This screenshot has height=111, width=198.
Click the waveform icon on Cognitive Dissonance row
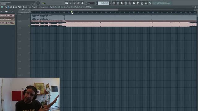click(x=13, y=19)
